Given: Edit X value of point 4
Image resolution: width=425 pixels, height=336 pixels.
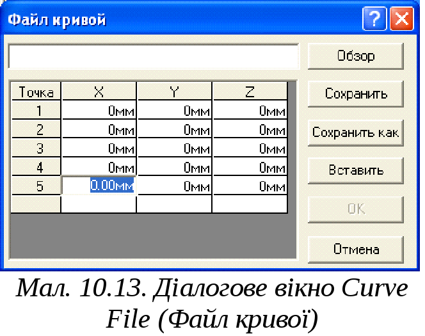Looking at the screenshot, I should [99, 167].
